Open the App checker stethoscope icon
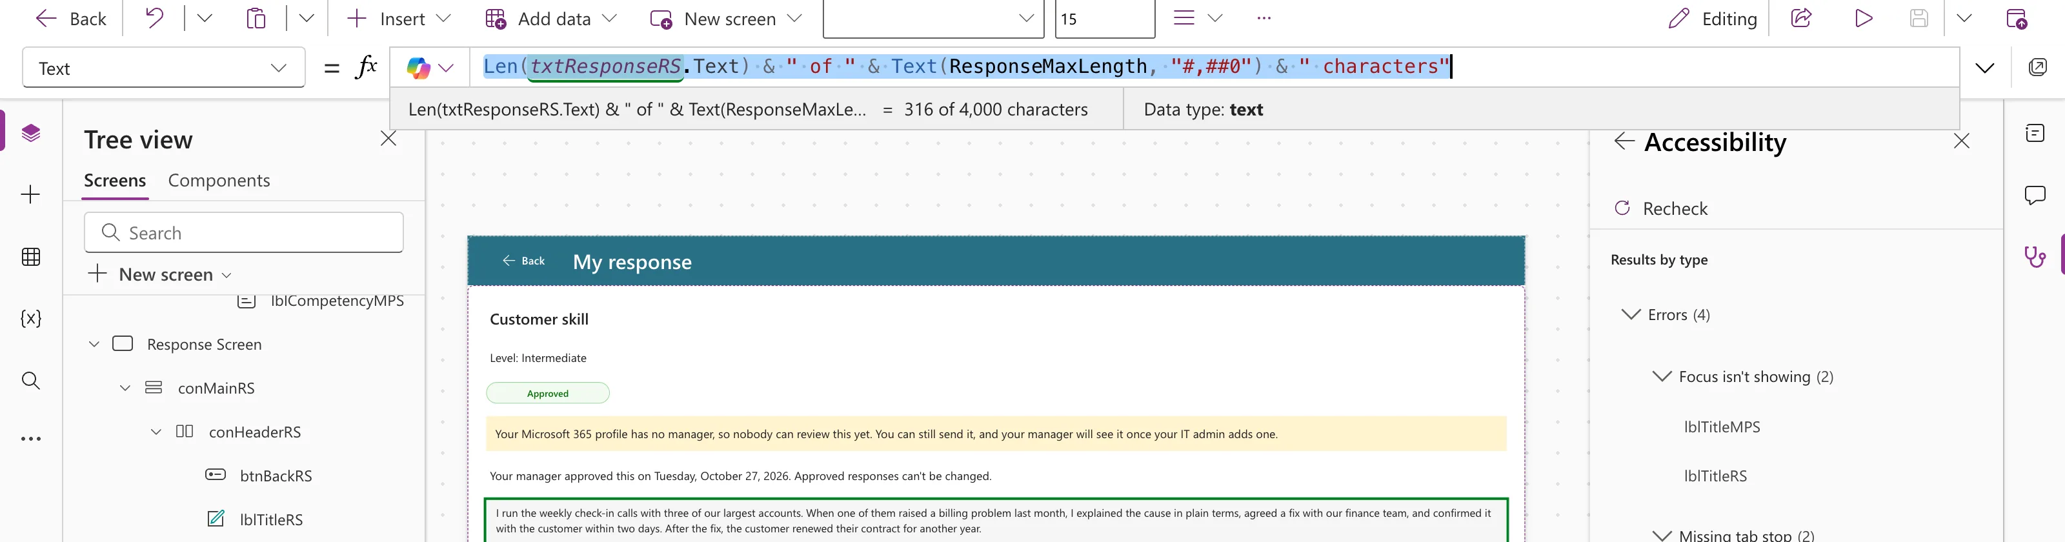Image resolution: width=2065 pixels, height=542 pixels. [x=2035, y=257]
